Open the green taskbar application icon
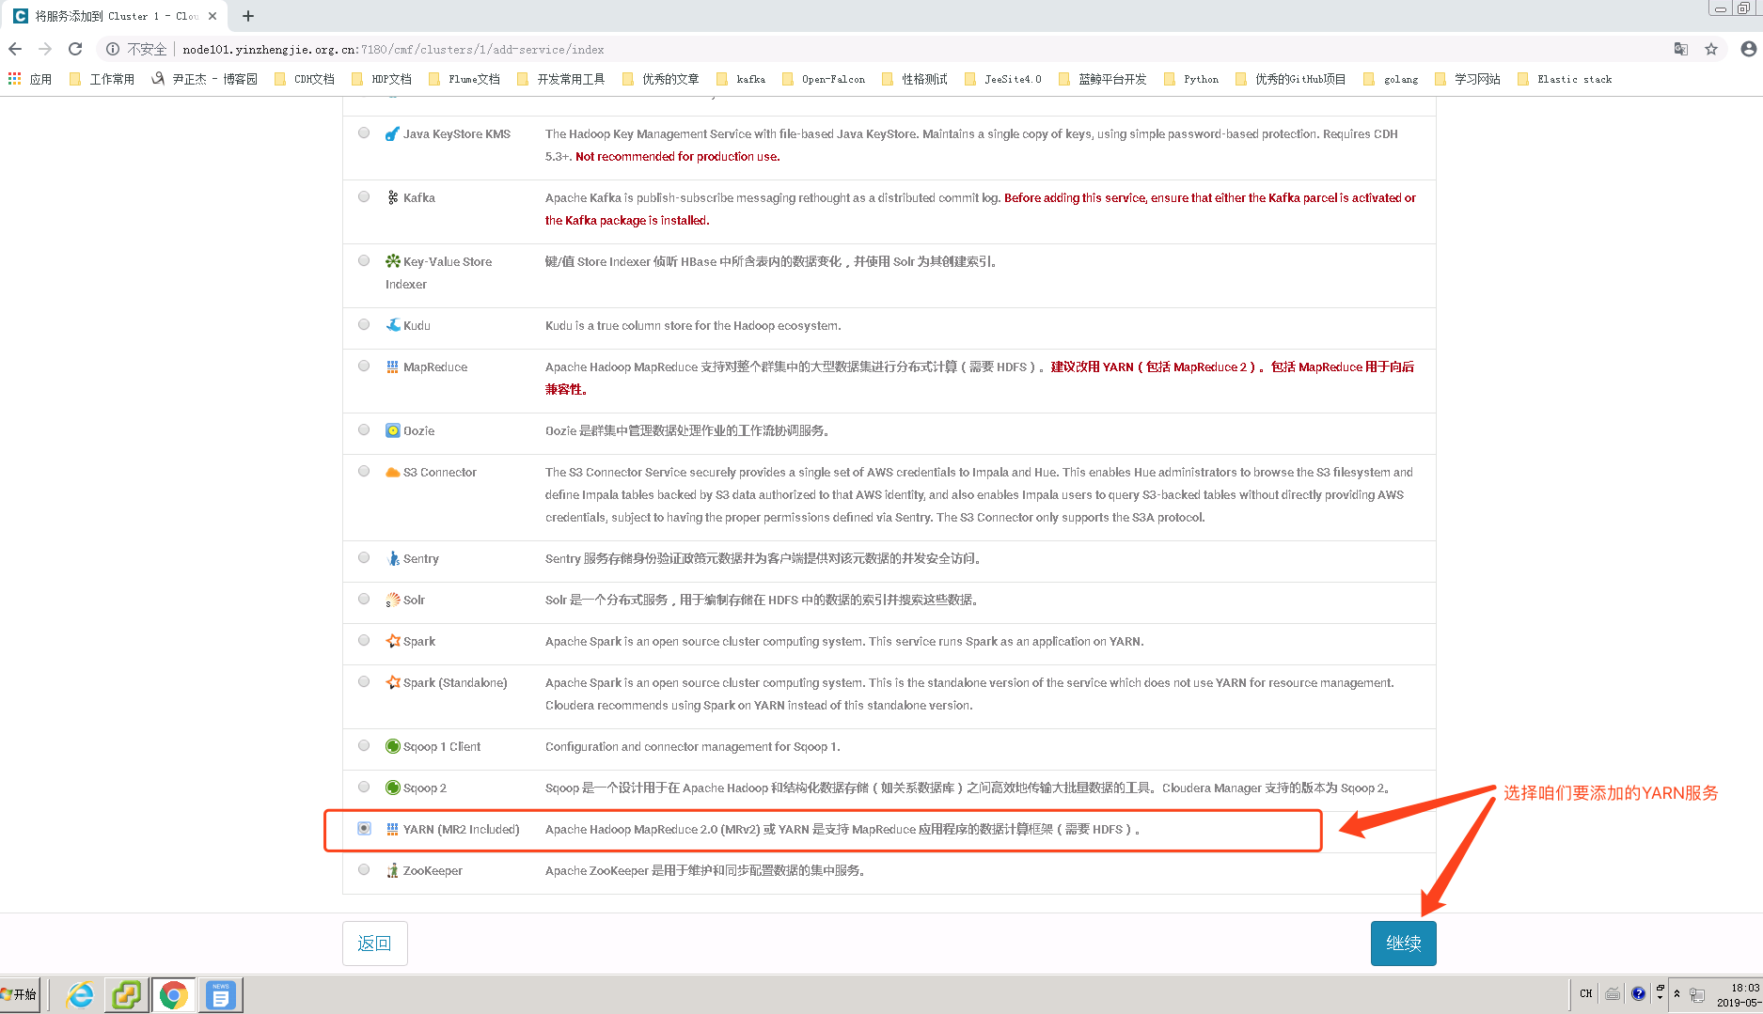This screenshot has width=1763, height=1014. coord(126,994)
